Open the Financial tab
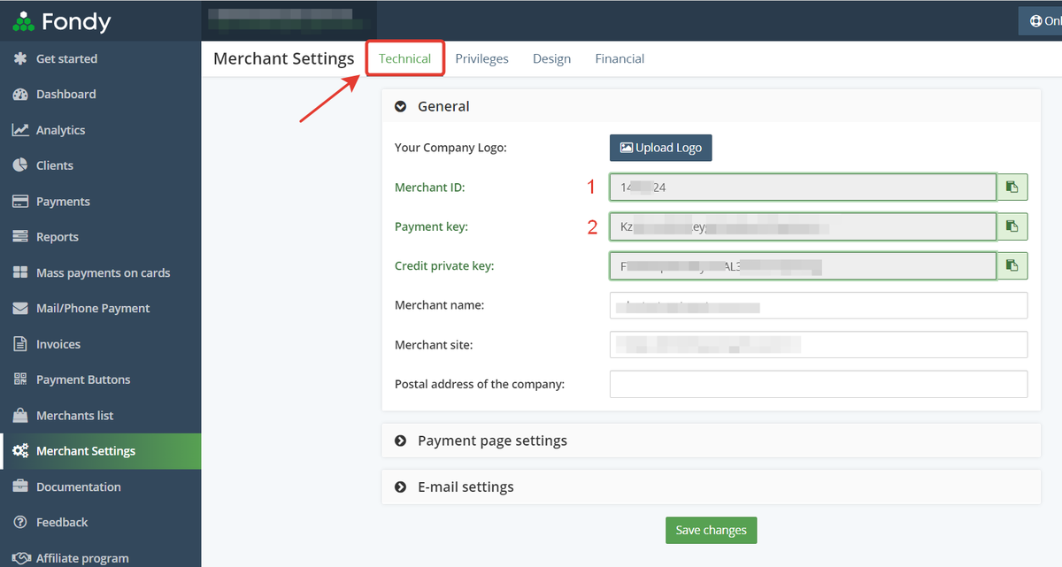The width and height of the screenshot is (1062, 567). (x=619, y=58)
